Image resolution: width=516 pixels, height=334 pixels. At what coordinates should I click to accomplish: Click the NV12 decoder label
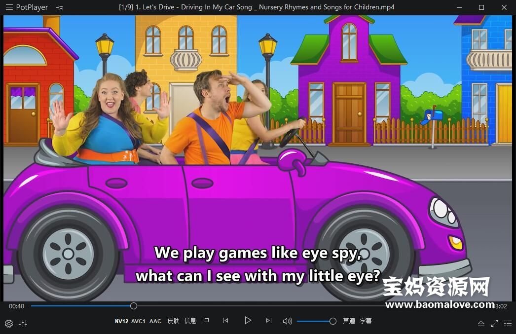pos(121,321)
